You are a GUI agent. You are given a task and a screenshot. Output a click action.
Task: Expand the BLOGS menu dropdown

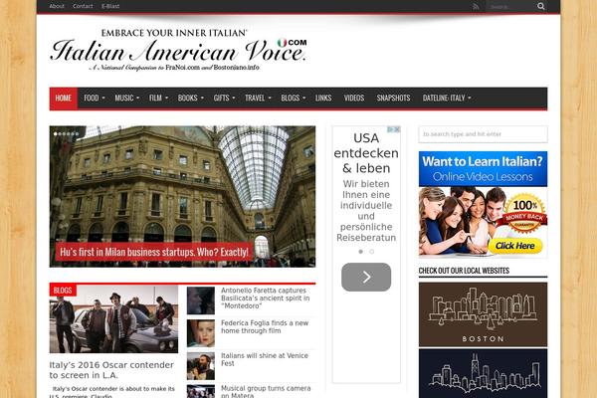(294, 99)
